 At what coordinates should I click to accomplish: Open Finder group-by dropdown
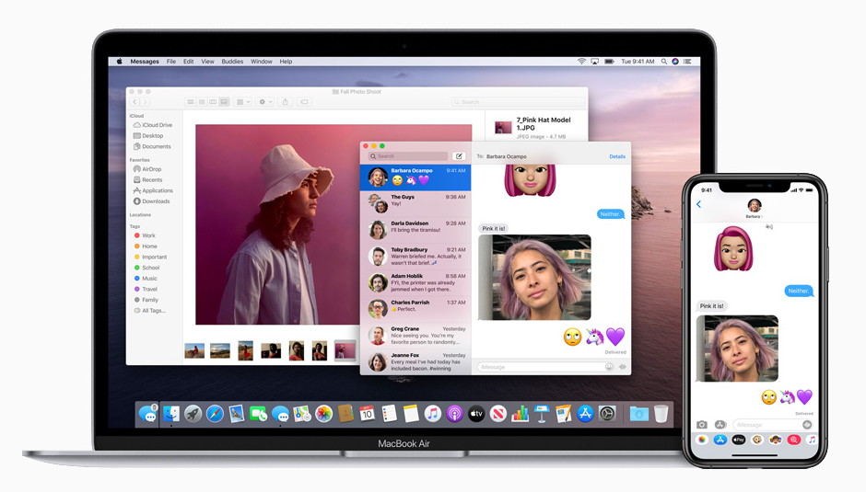pyautogui.click(x=243, y=102)
